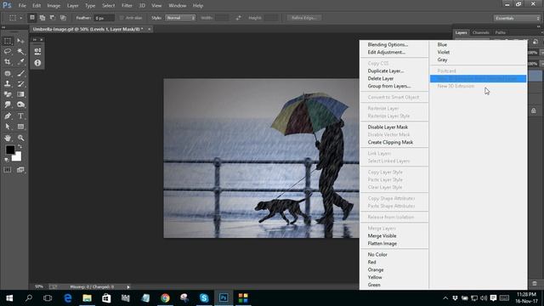Open the Filter menu
The height and width of the screenshot is (306, 544).
pos(127,6)
